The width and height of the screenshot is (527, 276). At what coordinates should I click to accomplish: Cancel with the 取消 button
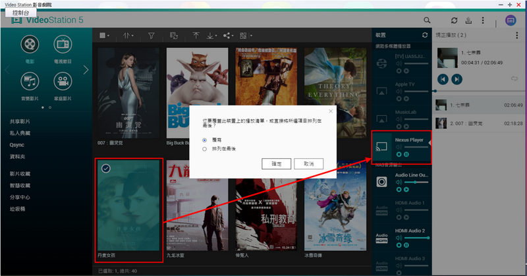(308, 164)
